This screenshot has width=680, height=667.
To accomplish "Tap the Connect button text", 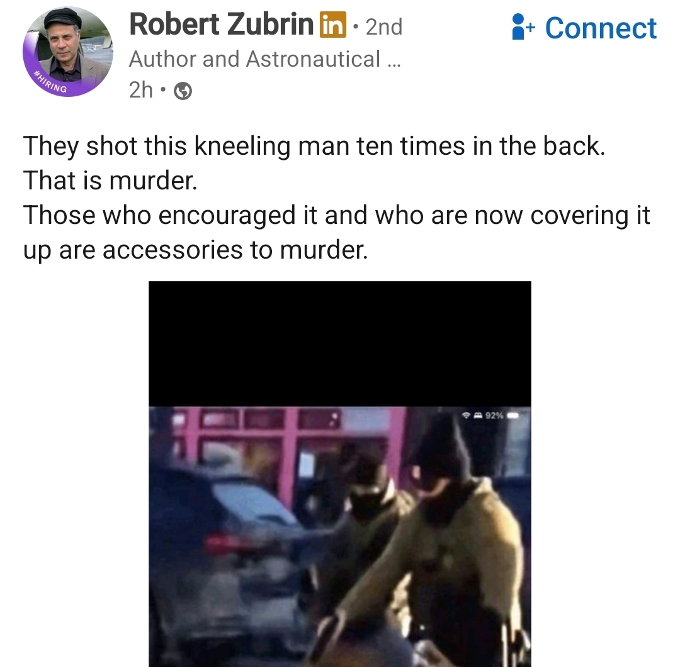I will tap(601, 28).
